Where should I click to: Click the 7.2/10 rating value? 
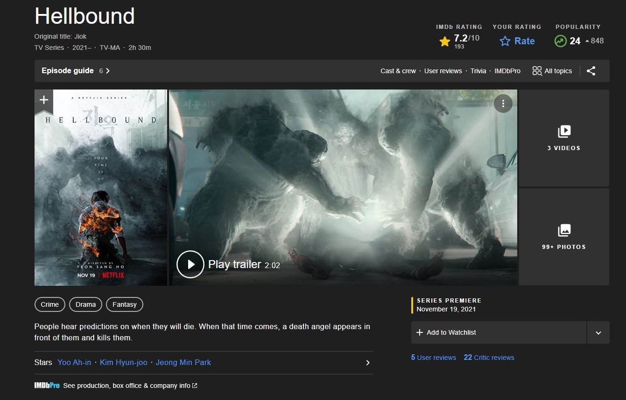pos(466,38)
